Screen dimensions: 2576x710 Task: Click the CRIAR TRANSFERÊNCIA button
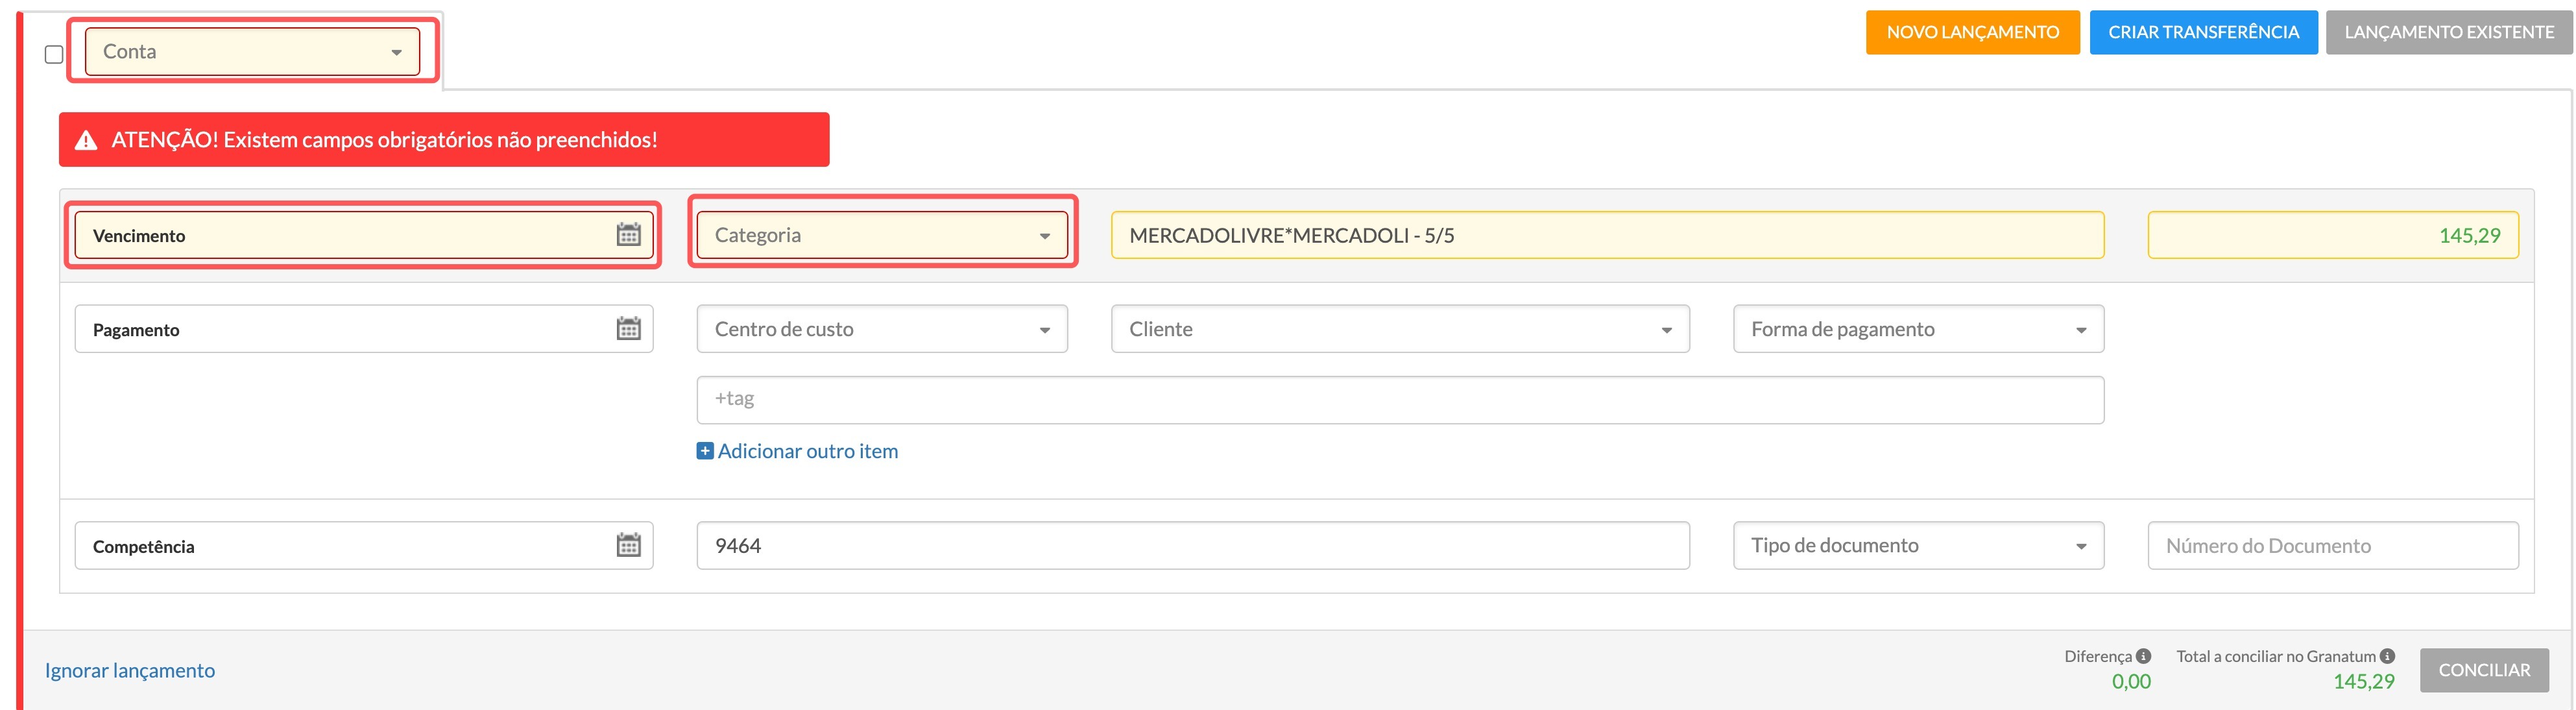point(2203,32)
